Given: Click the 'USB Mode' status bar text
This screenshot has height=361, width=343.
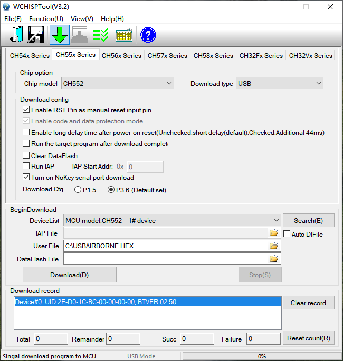Looking at the screenshot, I should click(141, 356).
